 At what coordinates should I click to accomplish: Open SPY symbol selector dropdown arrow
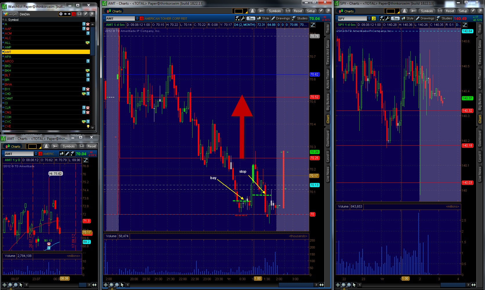tap(369, 19)
